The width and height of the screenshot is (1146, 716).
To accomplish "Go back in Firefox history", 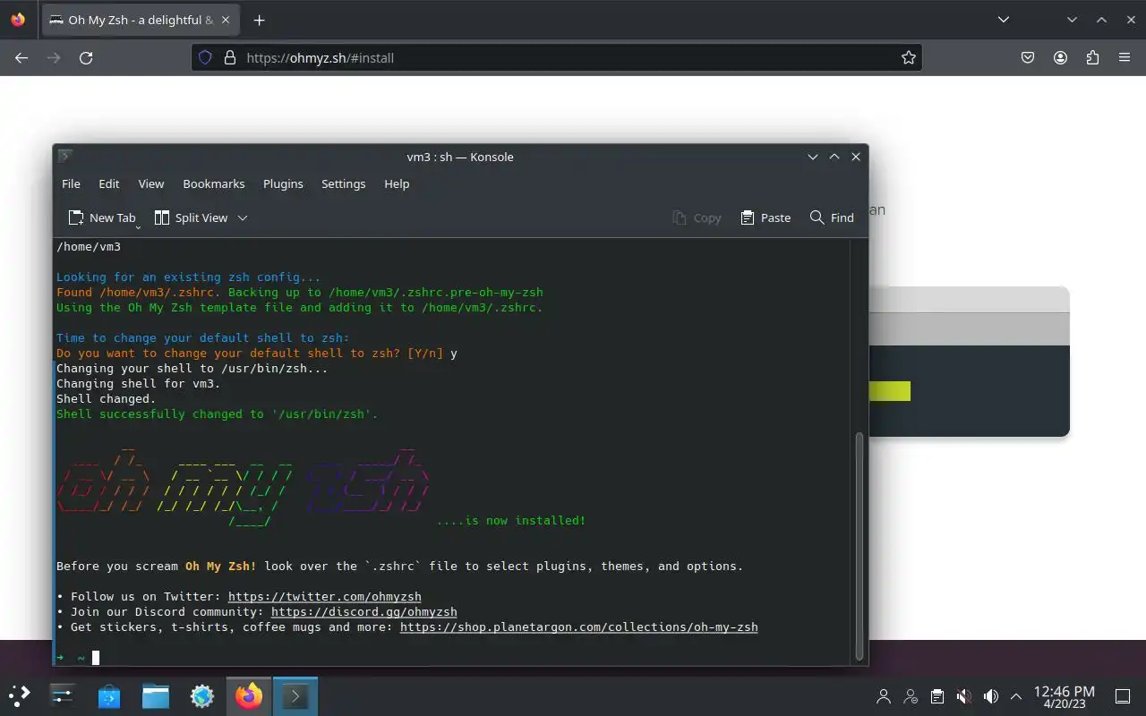I will 21,57.
